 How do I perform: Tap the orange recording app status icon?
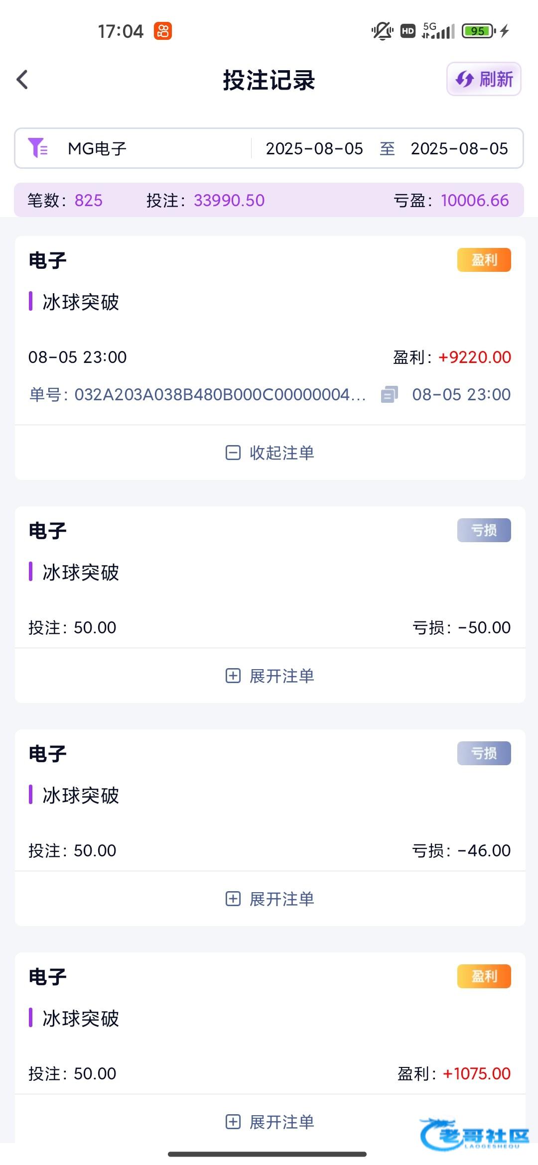coord(162,31)
